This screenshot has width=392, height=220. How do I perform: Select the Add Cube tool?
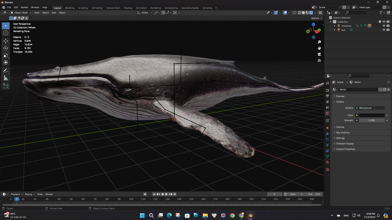tap(6, 86)
